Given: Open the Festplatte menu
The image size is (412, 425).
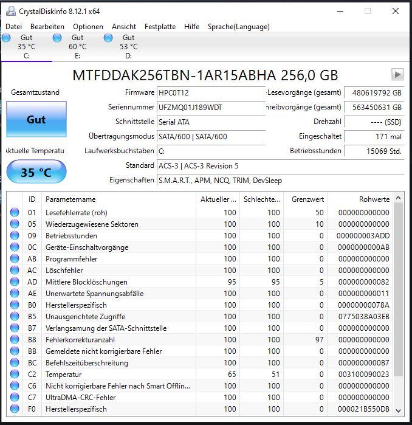Looking at the screenshot, I should click(160, 27).
